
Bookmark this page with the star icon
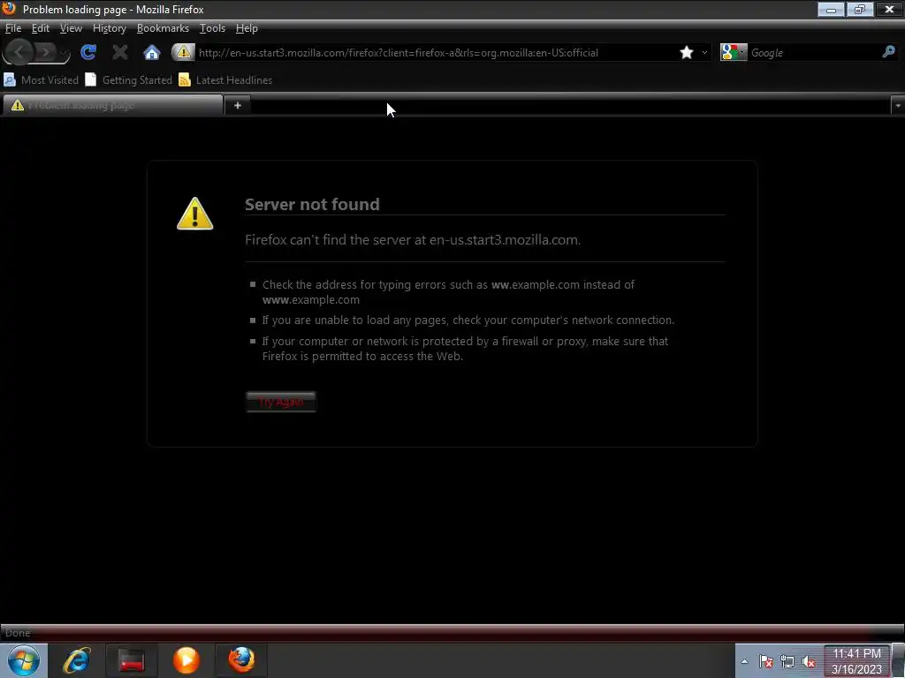pyautogui.click(x=686, y=52)
